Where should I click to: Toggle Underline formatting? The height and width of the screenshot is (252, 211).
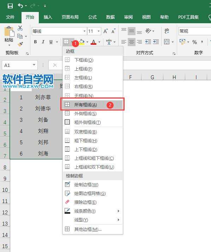point(51,42)
